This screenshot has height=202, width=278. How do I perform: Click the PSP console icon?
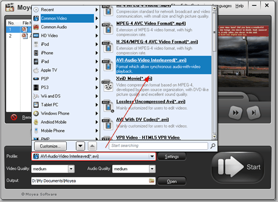pos(36,79)
